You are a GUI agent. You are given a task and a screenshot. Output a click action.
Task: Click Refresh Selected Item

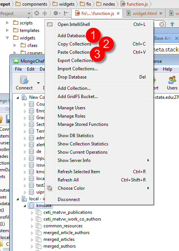(x=79, y=172)
